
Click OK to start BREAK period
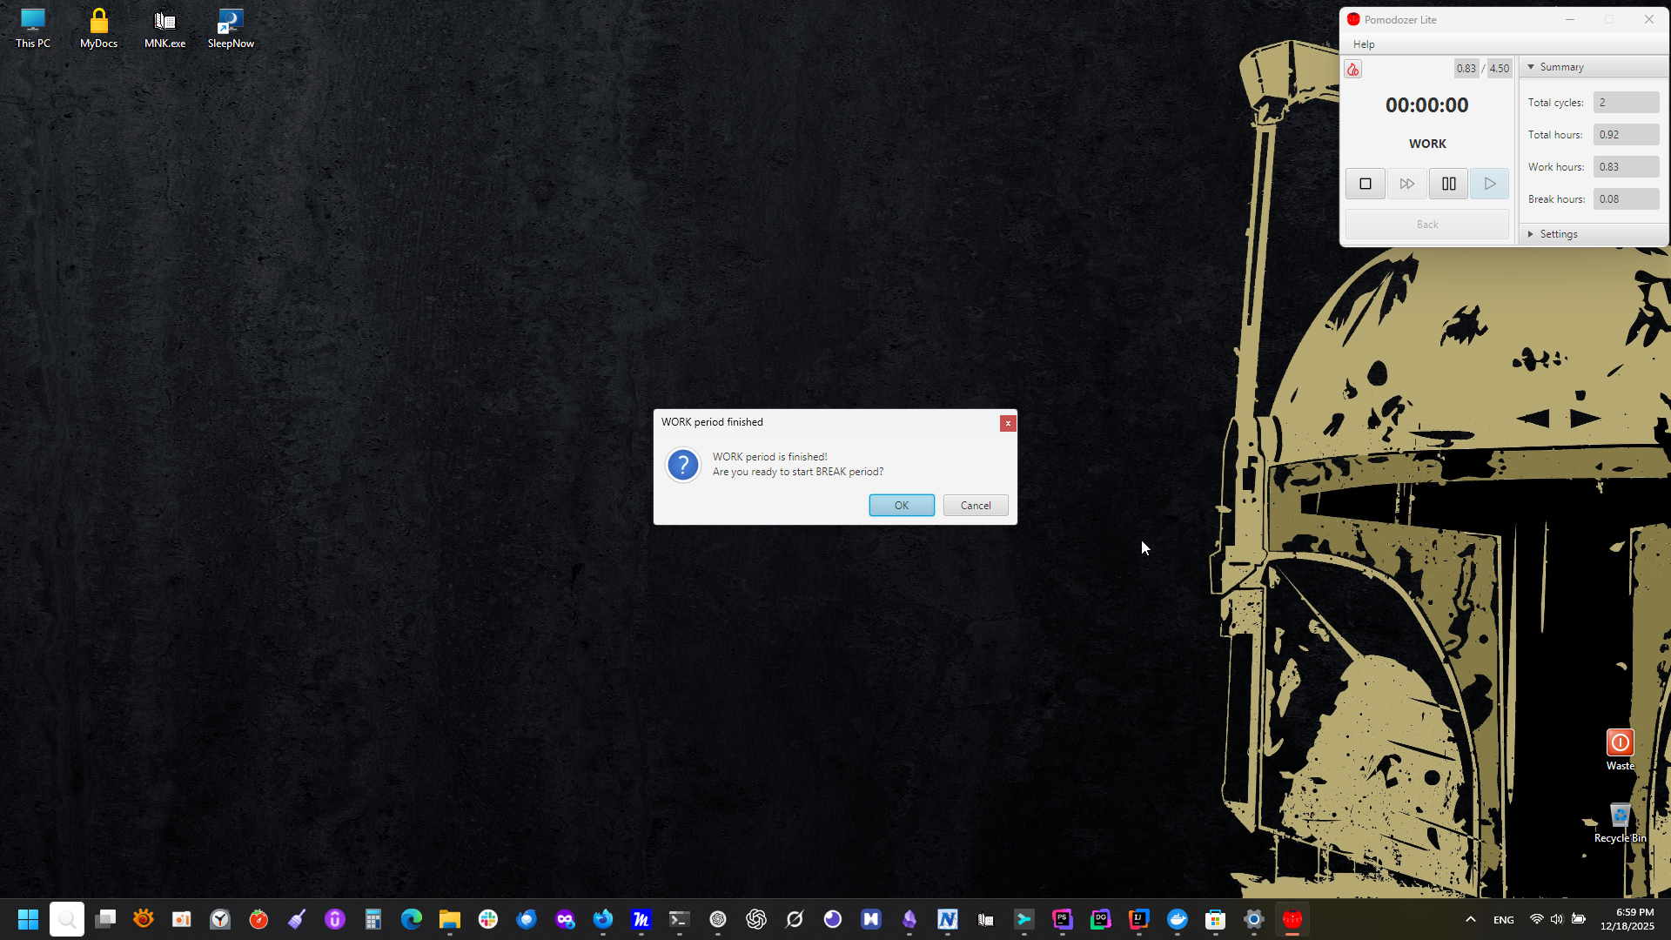(x=901, y=506)
